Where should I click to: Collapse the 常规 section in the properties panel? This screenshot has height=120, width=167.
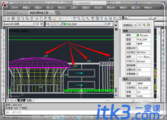[148, 31]
